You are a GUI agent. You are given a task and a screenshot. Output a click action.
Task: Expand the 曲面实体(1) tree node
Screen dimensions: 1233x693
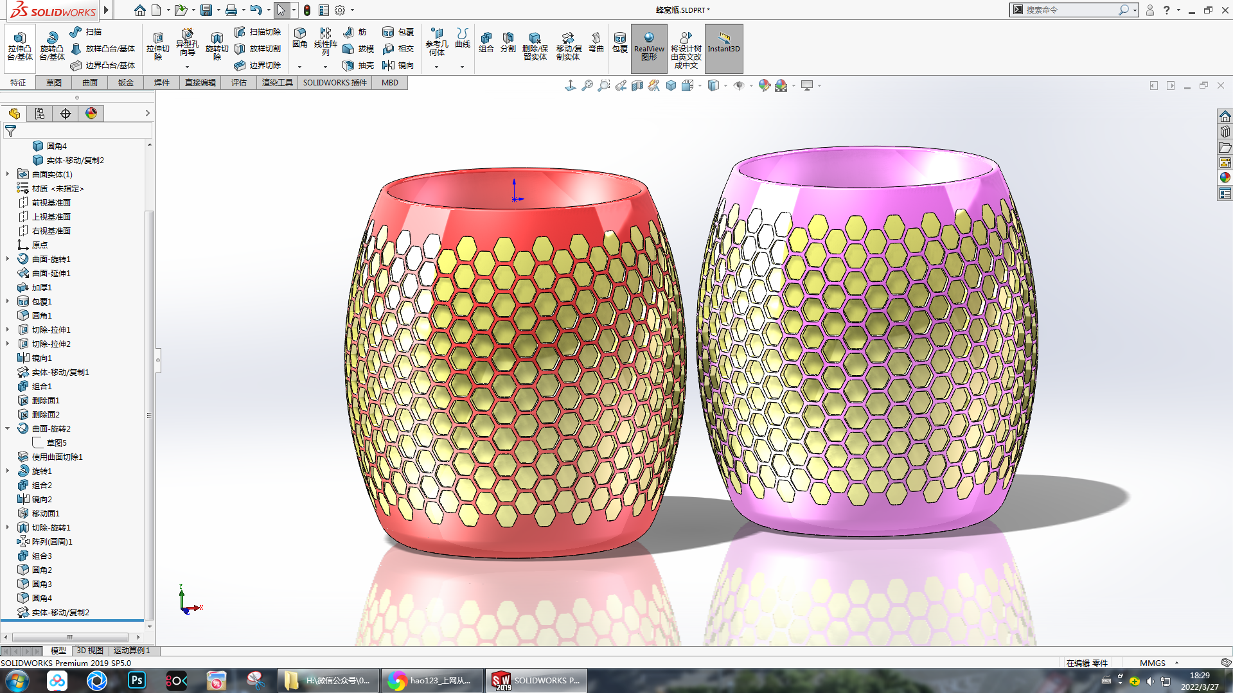(8, 174)
